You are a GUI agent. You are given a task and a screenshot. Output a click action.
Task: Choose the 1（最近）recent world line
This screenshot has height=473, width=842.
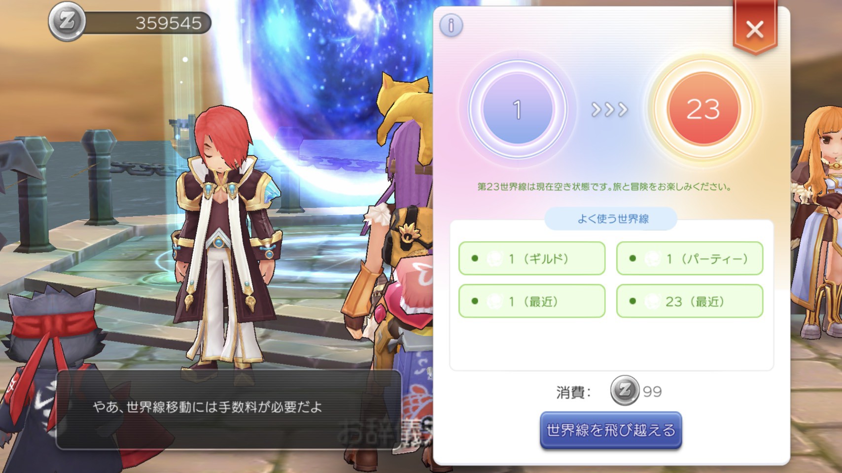(532, 301)
